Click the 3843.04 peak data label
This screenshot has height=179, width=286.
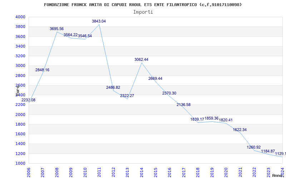coord(99,21)
